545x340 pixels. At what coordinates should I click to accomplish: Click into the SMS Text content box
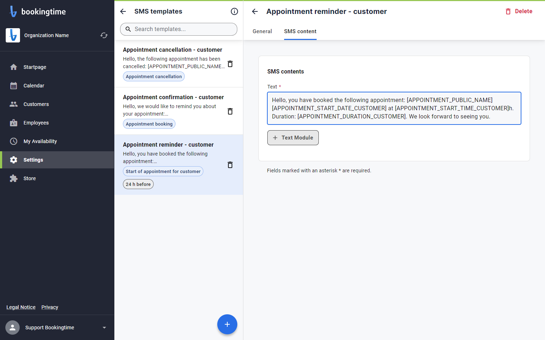394,108
